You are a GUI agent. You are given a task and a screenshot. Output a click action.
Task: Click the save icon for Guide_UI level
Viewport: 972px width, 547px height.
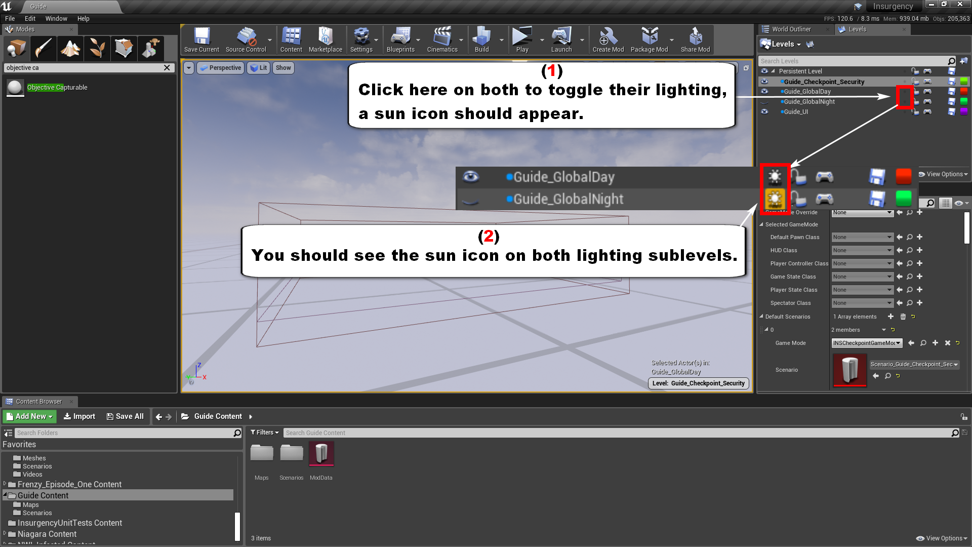952,111
